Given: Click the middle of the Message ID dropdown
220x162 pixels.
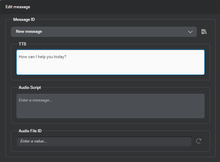Looking at the screenshot, I should pyautogui.click(x=104, y=32).
